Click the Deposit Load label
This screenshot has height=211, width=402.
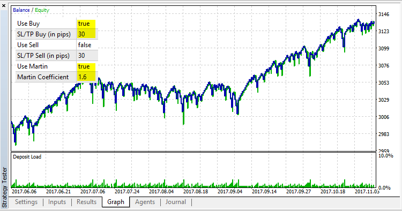tap(27, 157)
